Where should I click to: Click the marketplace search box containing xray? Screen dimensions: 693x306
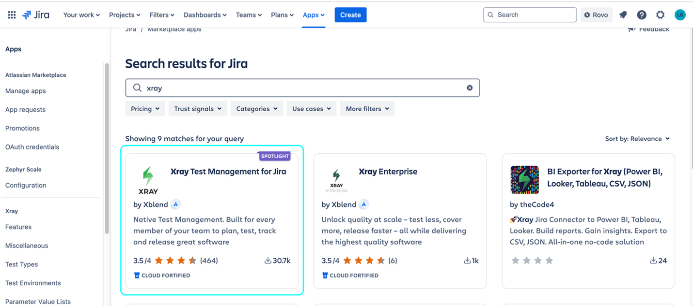(x=302, y=88)
